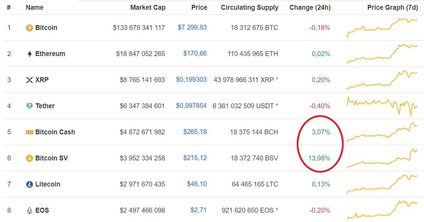
Task: Click Bitcoin SV price $215,12
Action: pyautogui.click(x=195, y=158)
